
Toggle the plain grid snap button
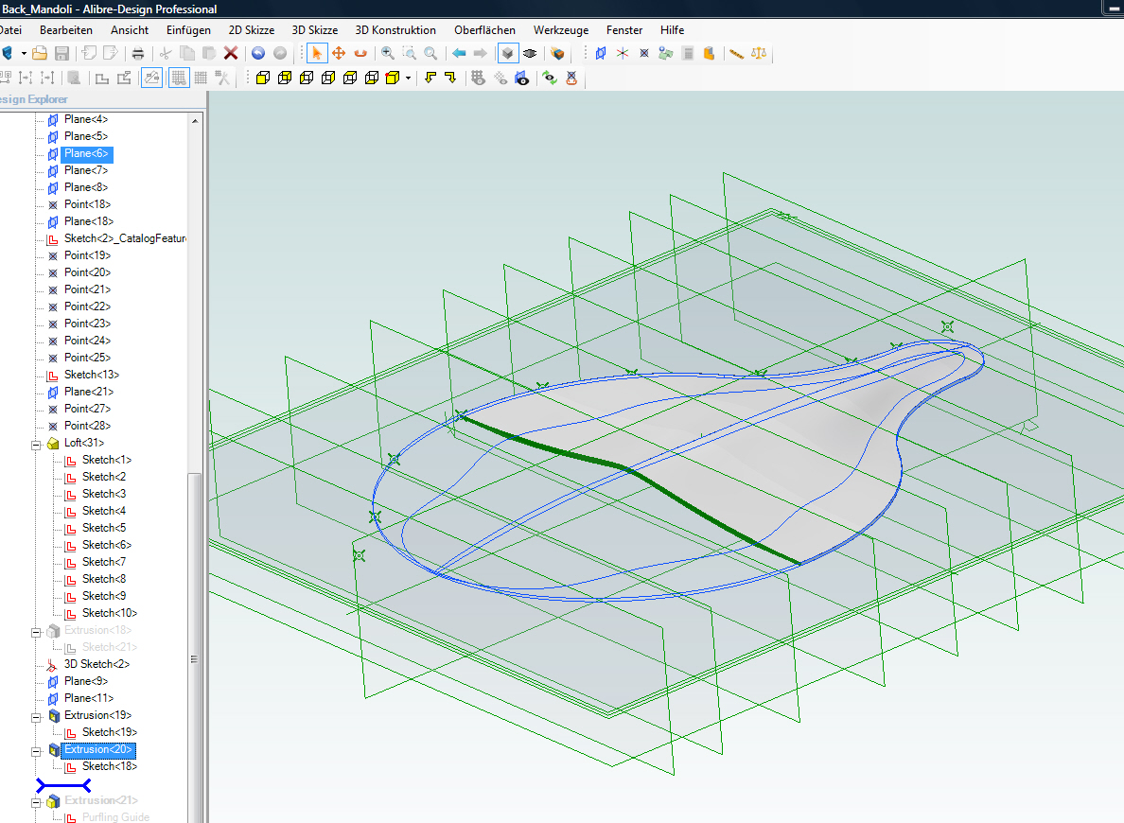201,78
